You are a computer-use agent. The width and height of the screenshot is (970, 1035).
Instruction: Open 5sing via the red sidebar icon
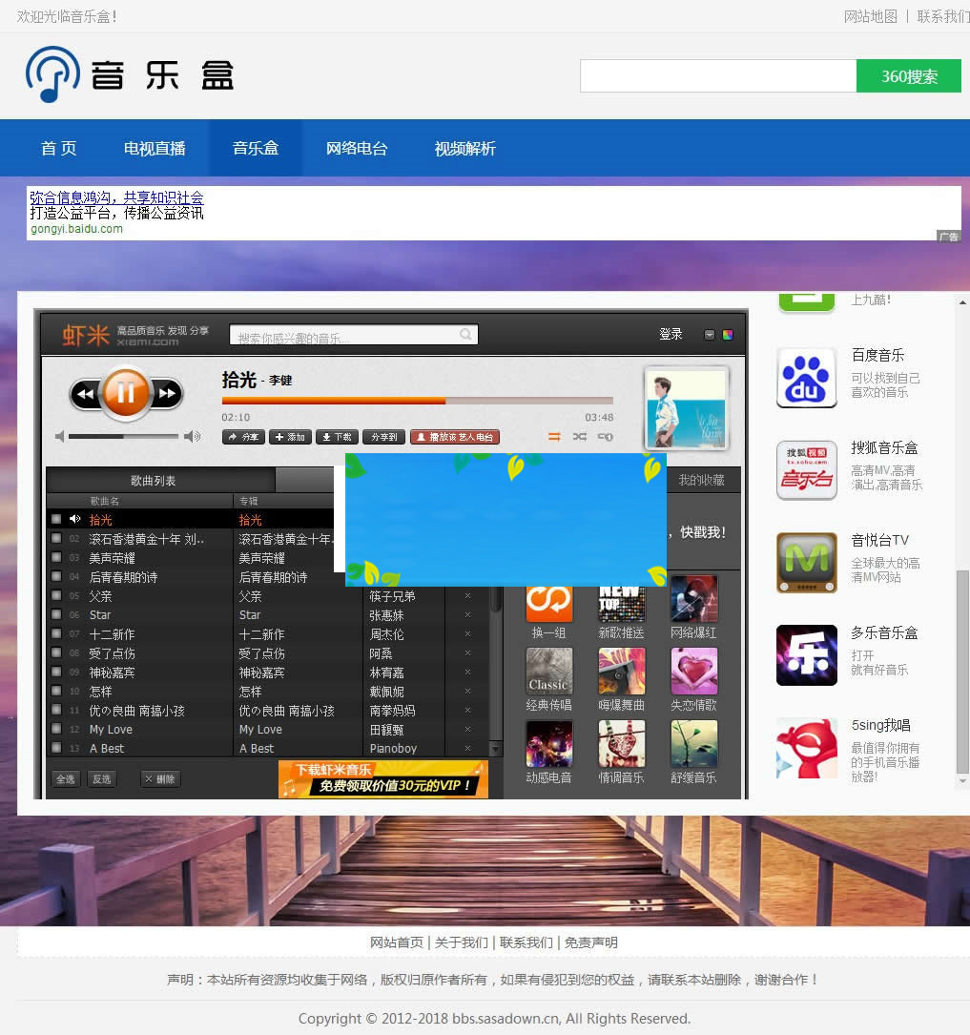tap(806, 748)
